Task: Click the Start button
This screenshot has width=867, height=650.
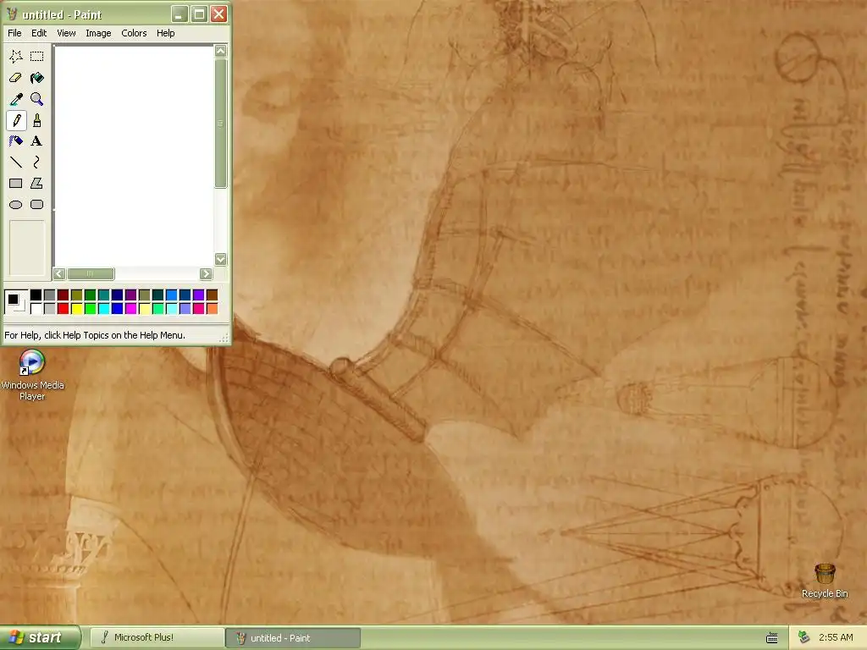Action: [x=41, y=637]
